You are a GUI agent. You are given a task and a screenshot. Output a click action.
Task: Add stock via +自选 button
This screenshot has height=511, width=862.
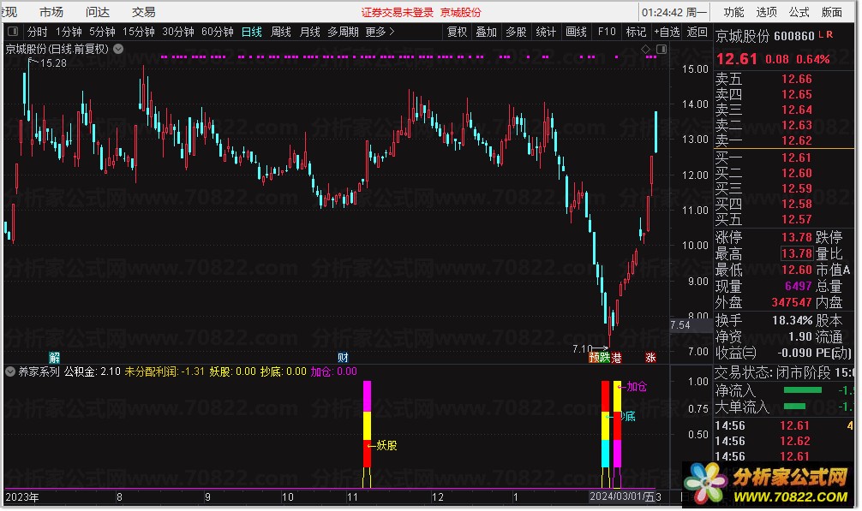pyautogui.click(x=667, y=32)
